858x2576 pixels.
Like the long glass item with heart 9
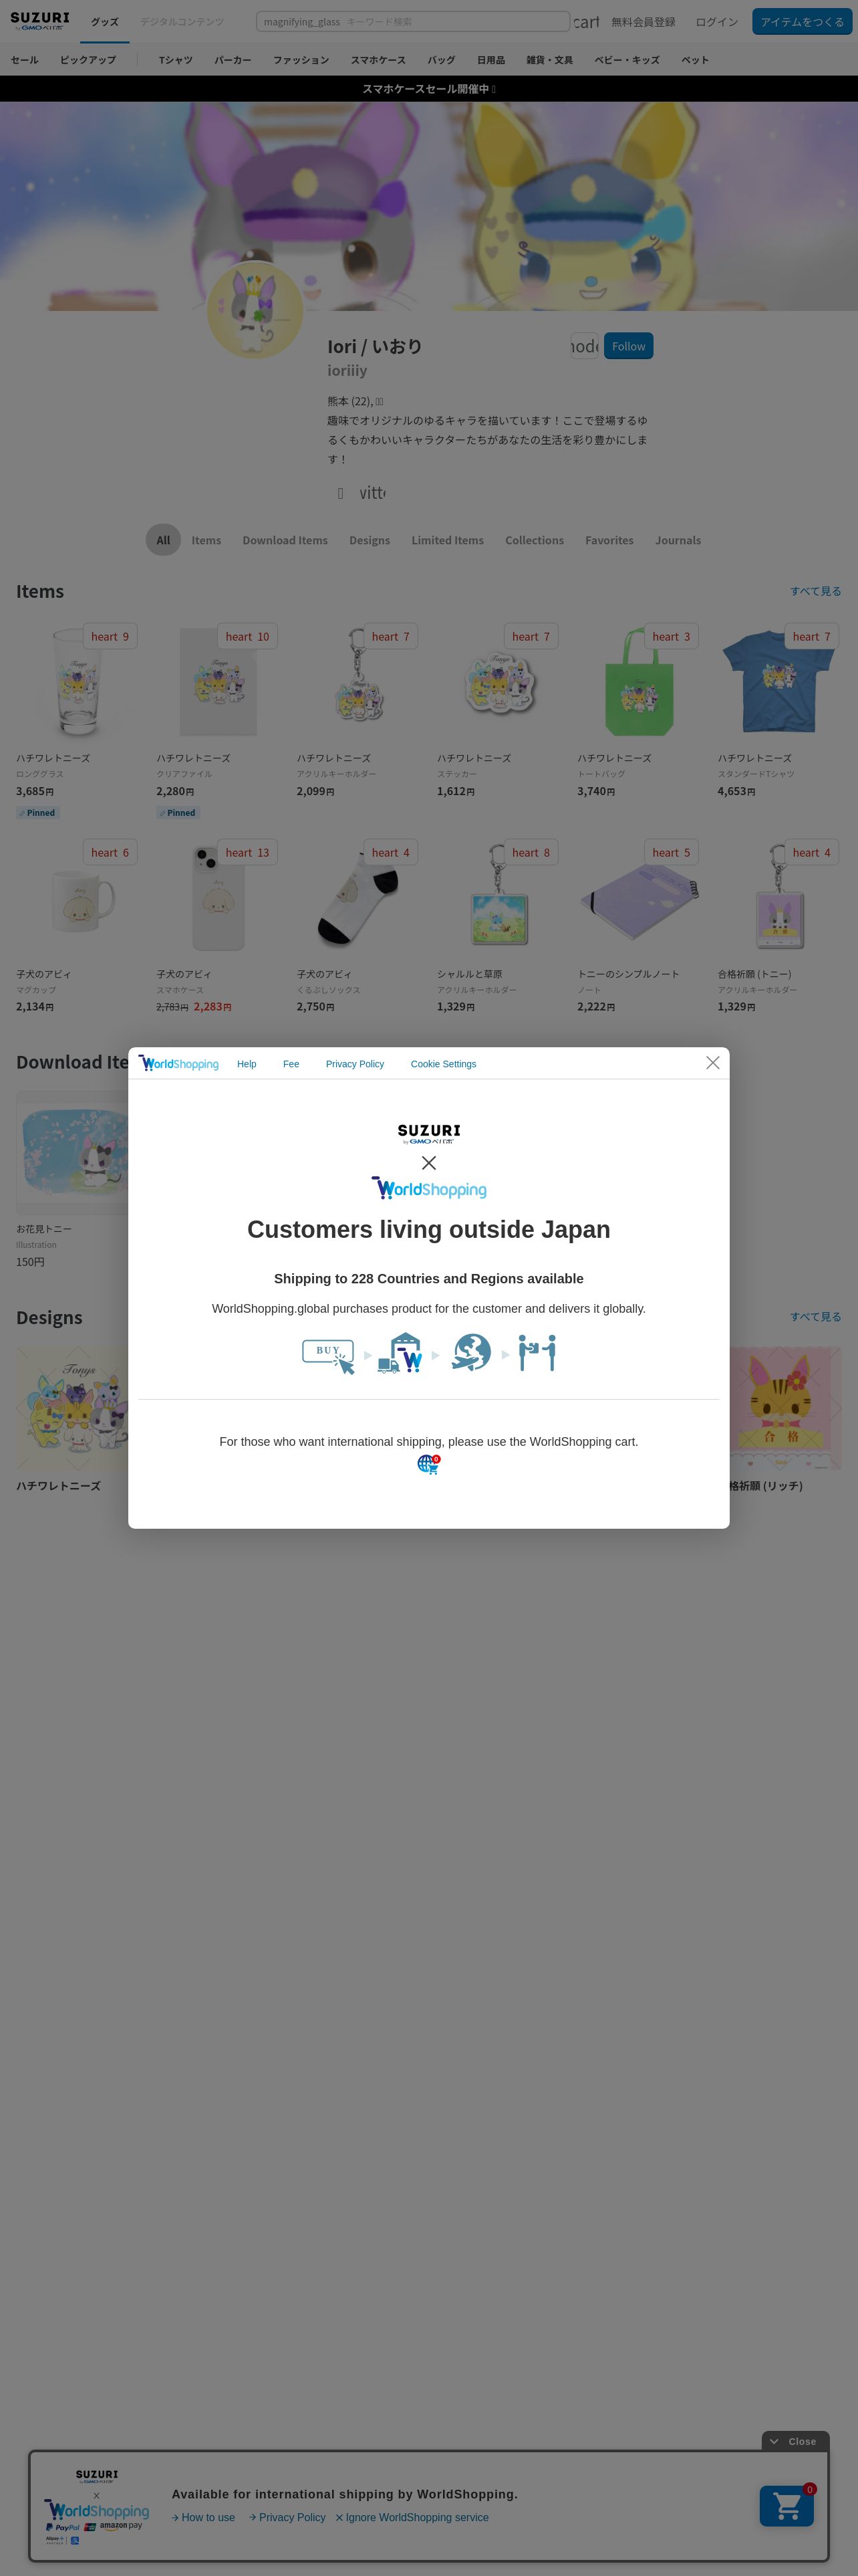(110, 637)
